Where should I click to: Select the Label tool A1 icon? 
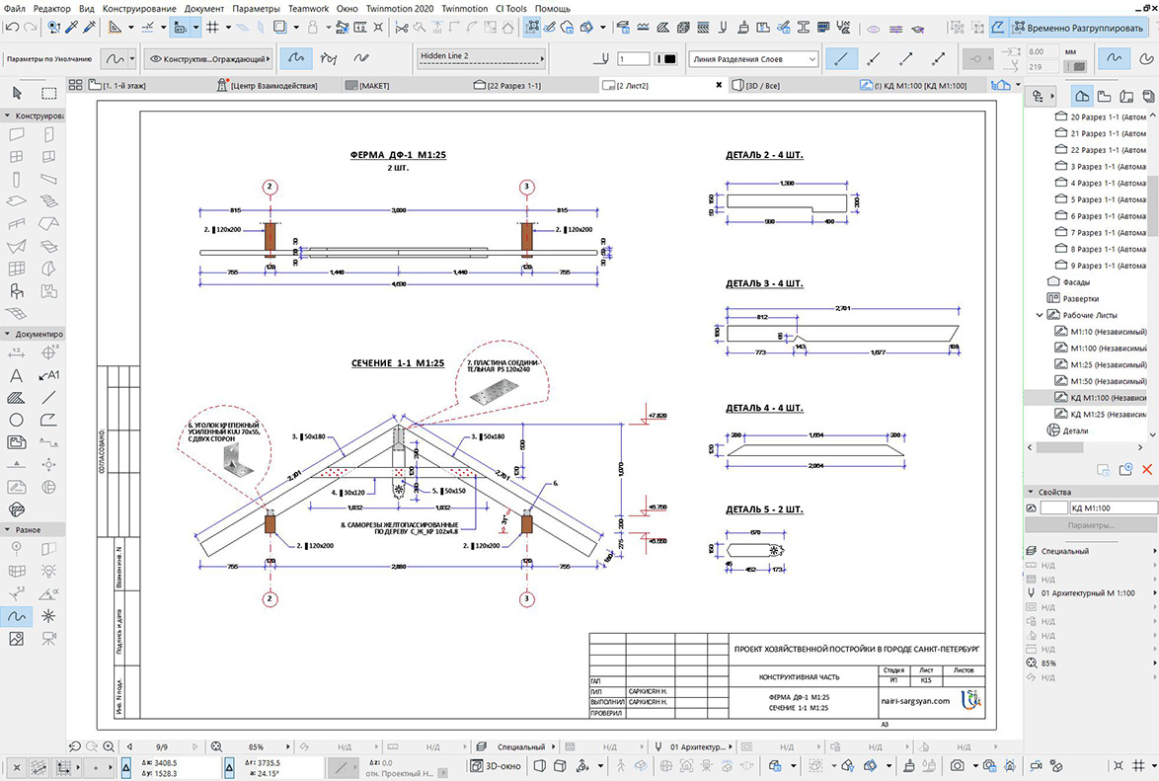tap(48, 376)
